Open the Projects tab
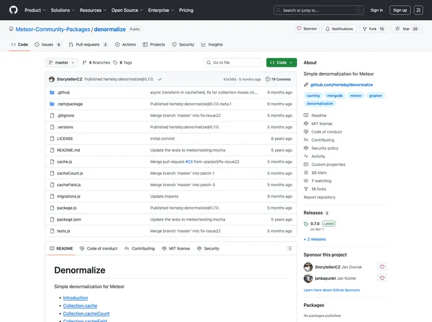 154,45
